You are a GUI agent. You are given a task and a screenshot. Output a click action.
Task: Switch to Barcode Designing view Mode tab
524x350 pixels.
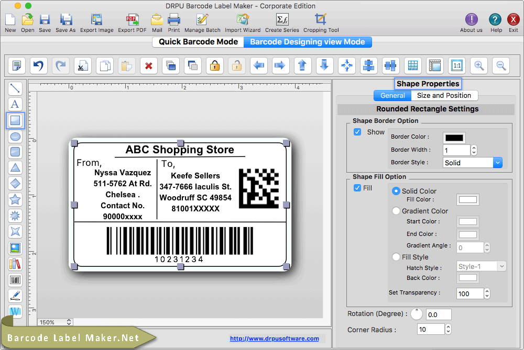click(308, 42)
